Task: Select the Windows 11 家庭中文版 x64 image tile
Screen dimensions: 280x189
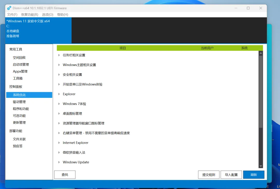Action: (x=38, y=30)
